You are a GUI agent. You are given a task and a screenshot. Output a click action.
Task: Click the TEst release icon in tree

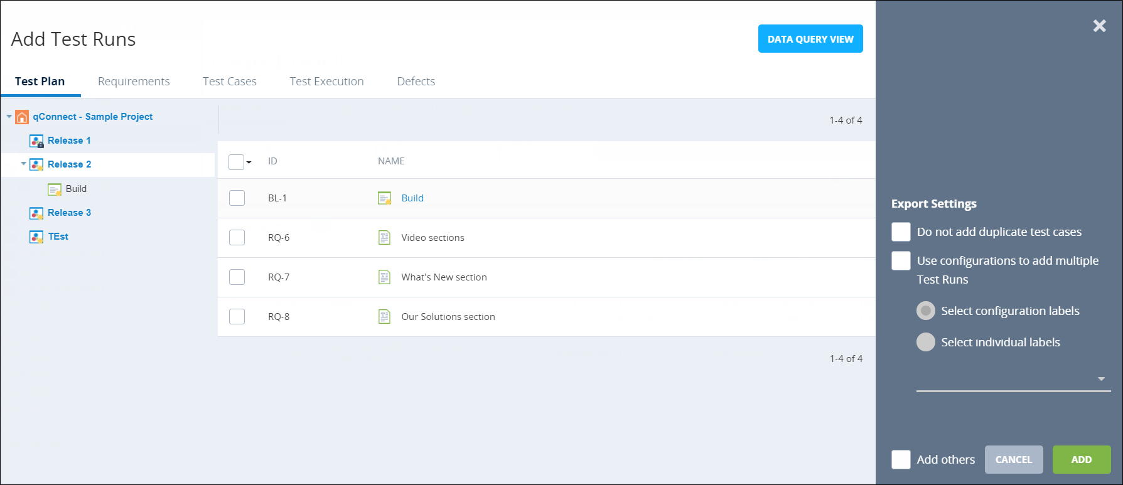click(x=36, y=237)
